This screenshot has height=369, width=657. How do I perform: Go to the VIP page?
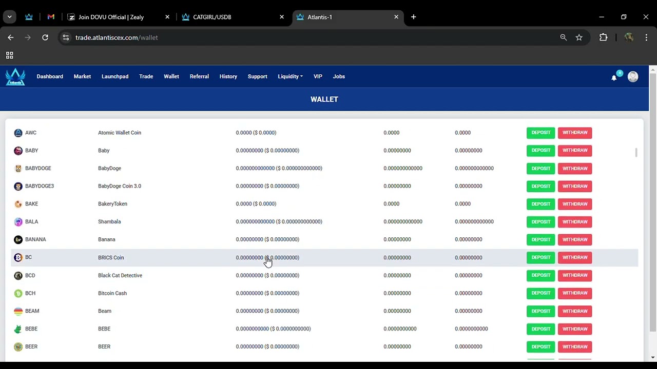point(318,76)
